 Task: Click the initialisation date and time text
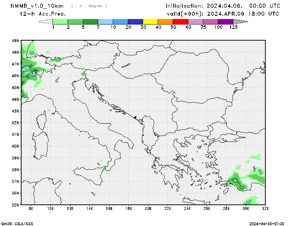(x=223, y=6)
